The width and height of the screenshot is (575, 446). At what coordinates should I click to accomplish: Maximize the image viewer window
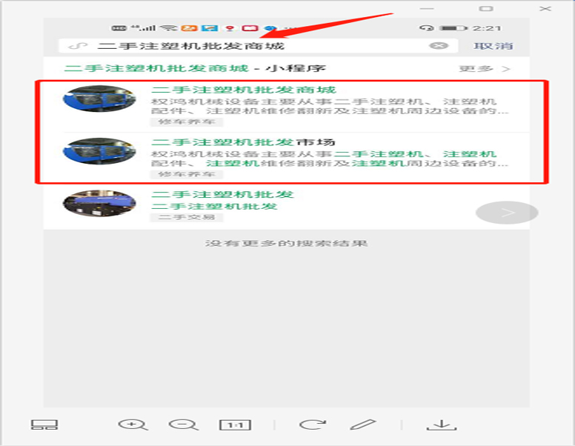(x=486, y=8)
